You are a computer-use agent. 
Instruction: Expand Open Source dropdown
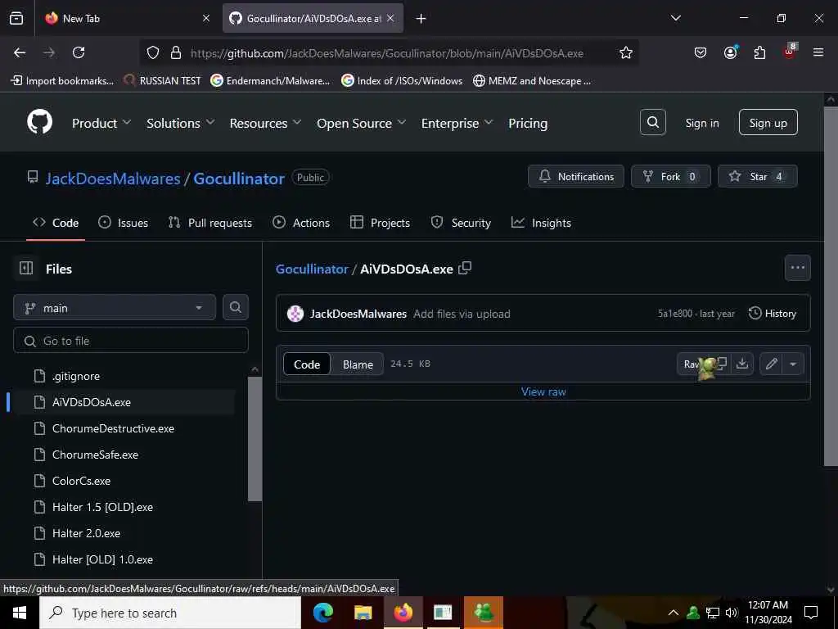(361, 123)
